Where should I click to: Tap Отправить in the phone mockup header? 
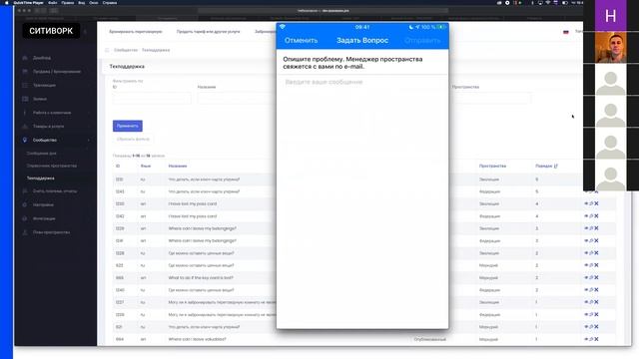tap(422, 40)
